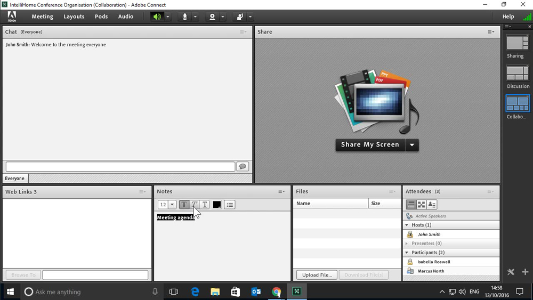Open the Share pod options menu

491,32
